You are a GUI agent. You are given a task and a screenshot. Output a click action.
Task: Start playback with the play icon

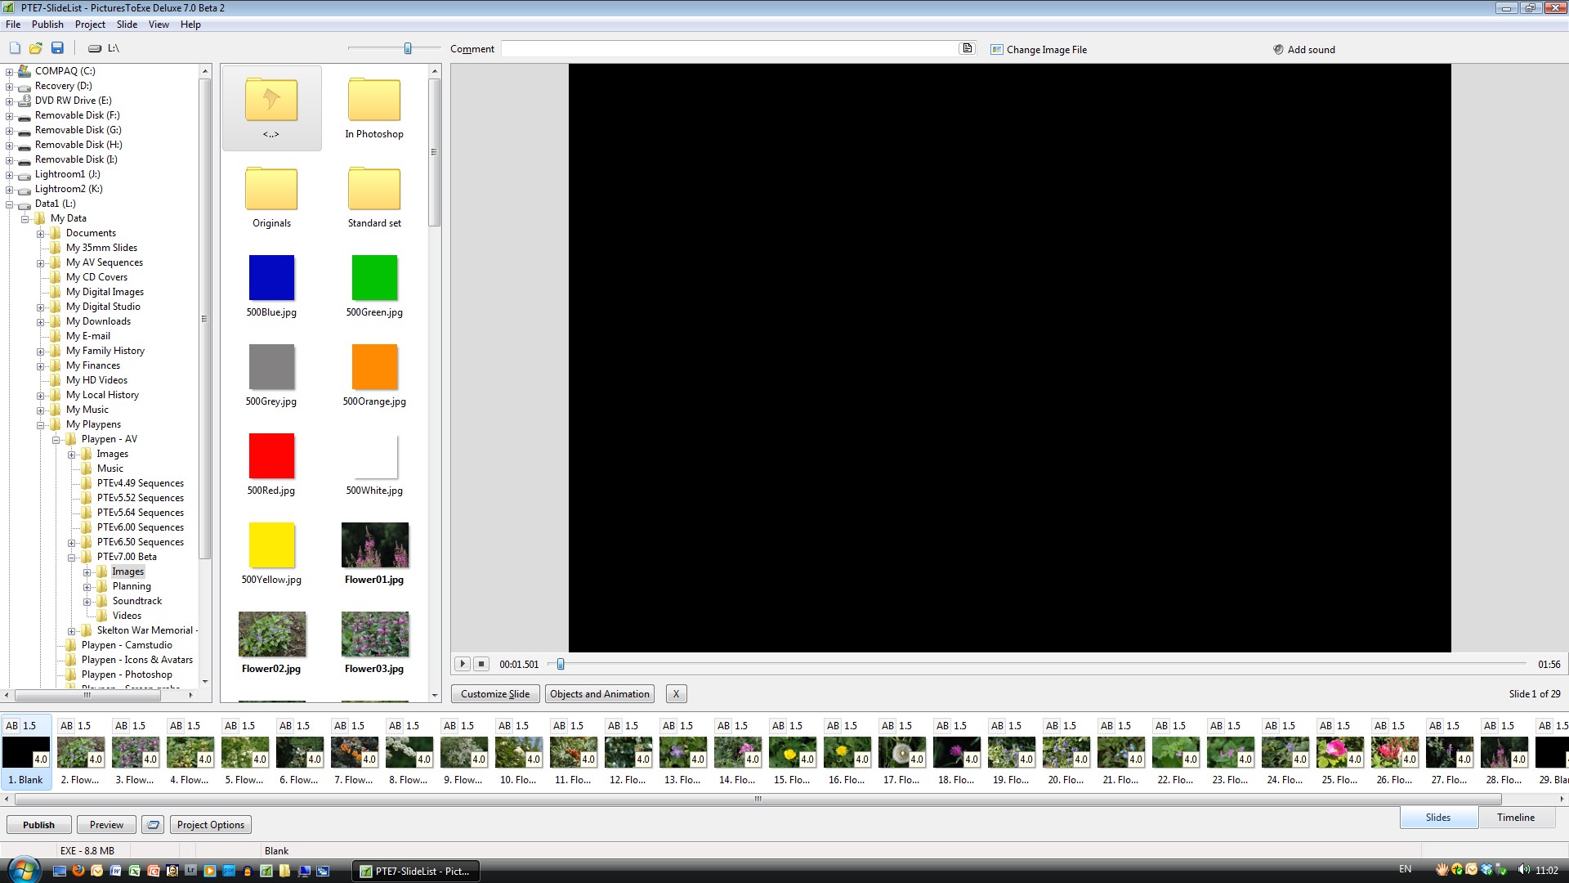462,664
